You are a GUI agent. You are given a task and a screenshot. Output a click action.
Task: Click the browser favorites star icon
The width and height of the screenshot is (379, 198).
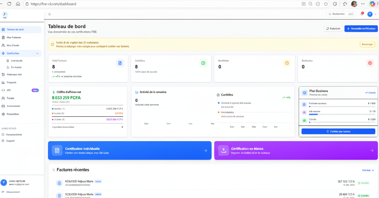(x=326, y=4)
